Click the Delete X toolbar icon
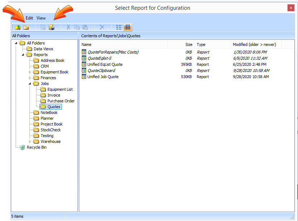The image size is (298, 221). (x=102, y=27)
